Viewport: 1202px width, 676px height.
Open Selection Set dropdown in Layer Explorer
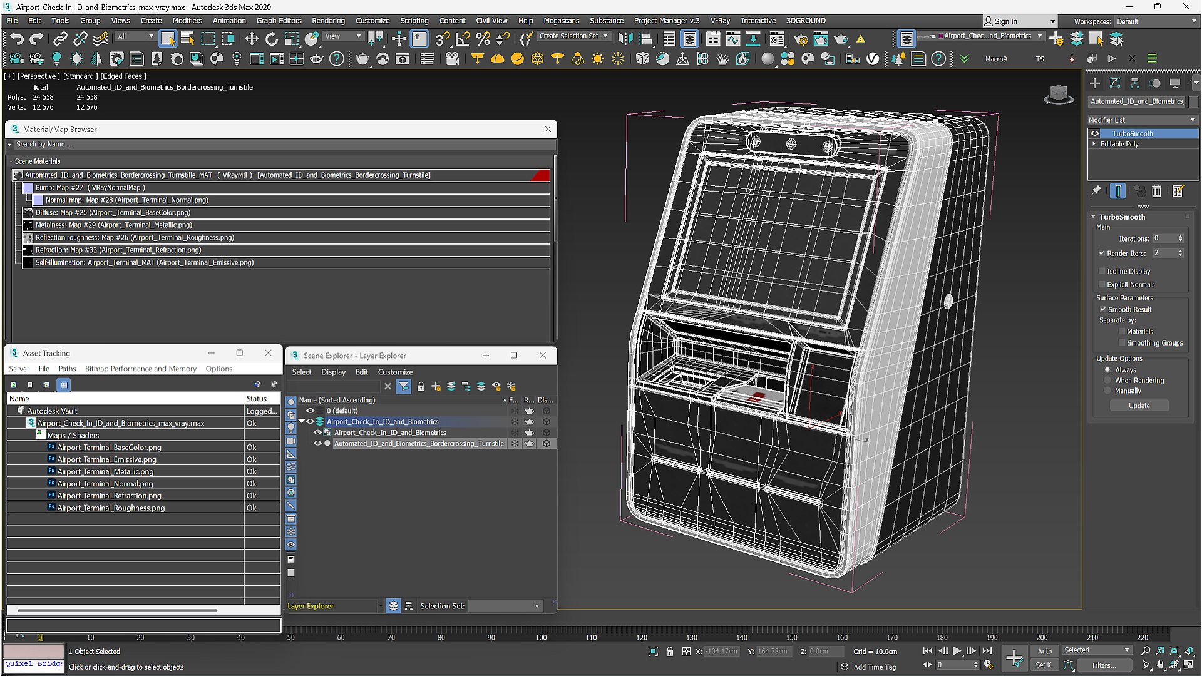505,606
